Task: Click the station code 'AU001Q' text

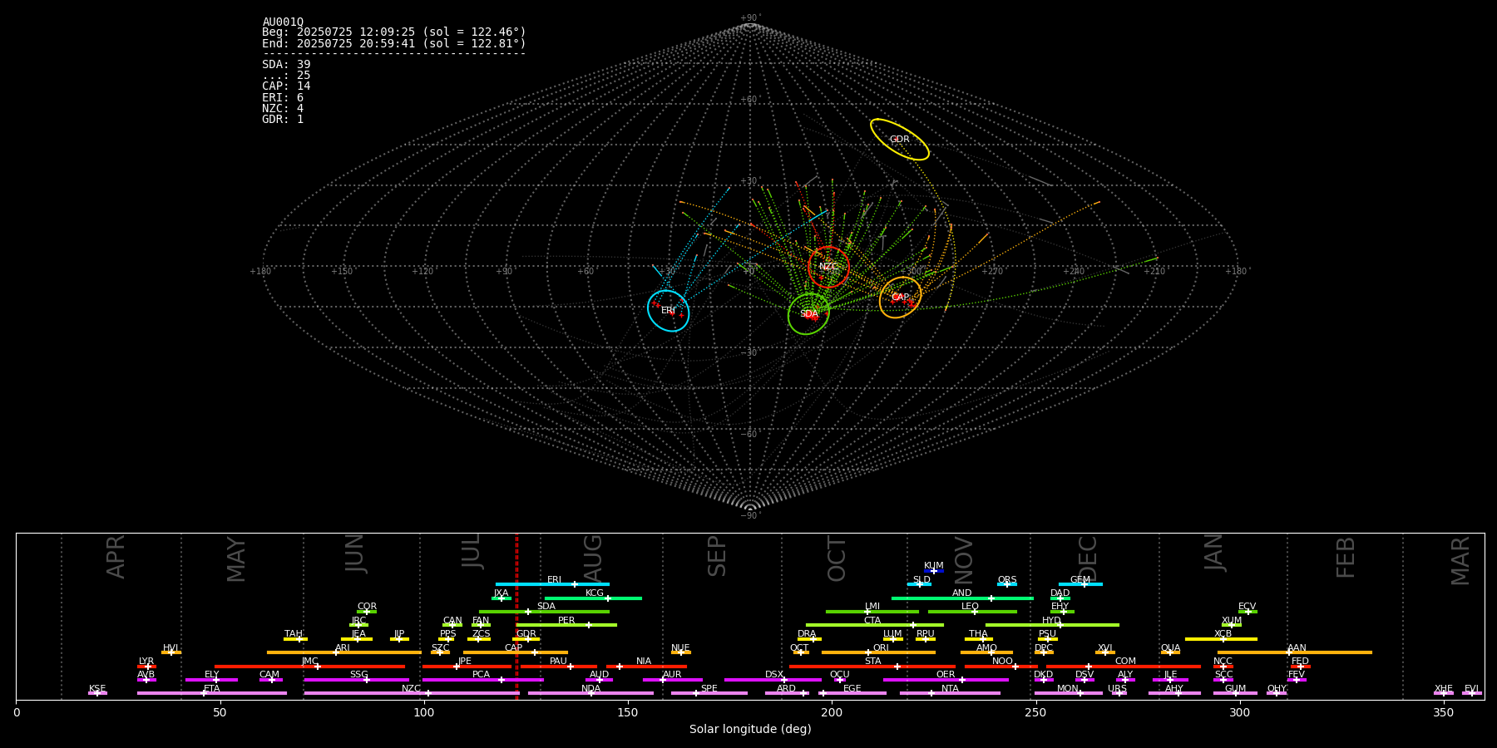Action: pyautogui.click(x=283, y=22)
